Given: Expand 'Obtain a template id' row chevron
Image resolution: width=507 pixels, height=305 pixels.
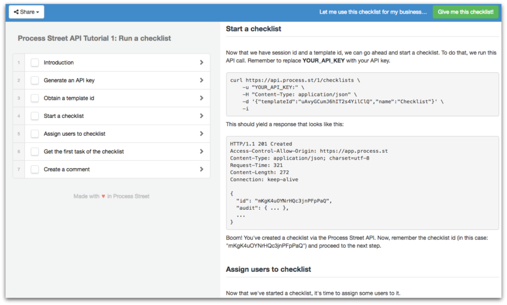Looking at the screenshot, I should click(x=202, y=98).
